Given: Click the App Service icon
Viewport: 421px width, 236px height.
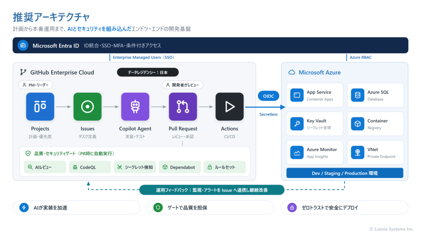Looking at the screenshot, I should [297, 95].
